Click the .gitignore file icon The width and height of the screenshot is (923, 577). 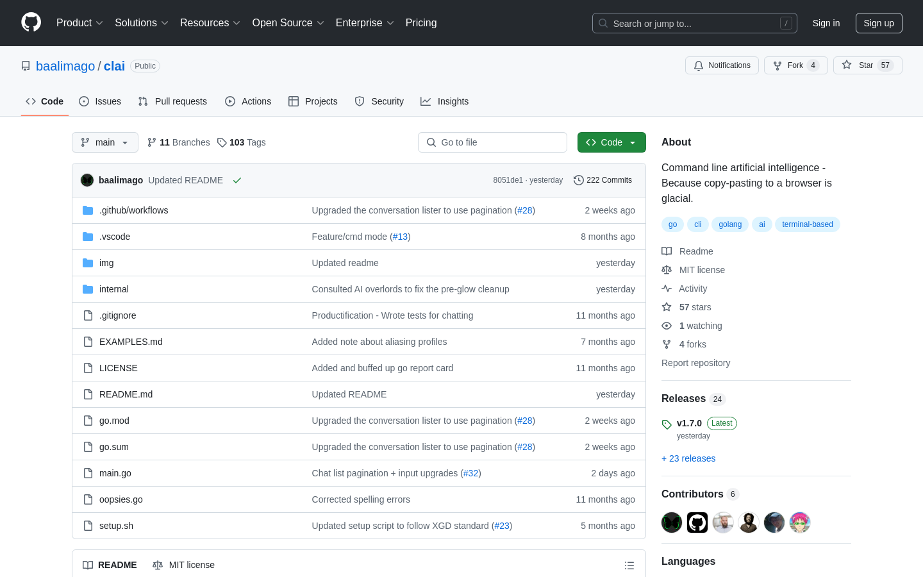click(x=88, y=315)
